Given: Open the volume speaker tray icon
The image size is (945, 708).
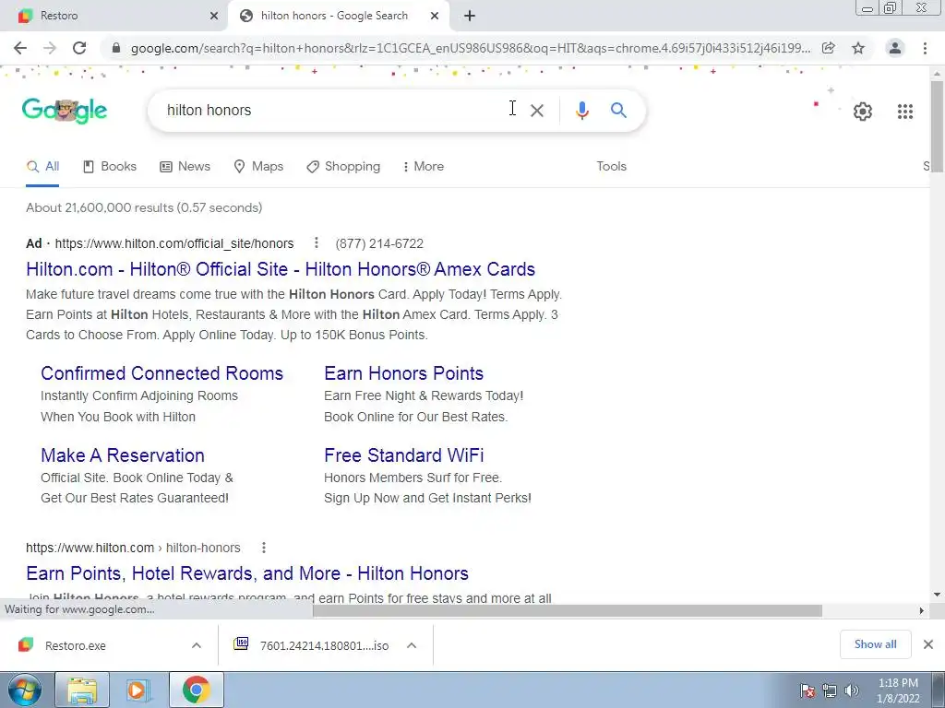Looking at the screenshot, I should pyautogui.click(x=851, y=690).
